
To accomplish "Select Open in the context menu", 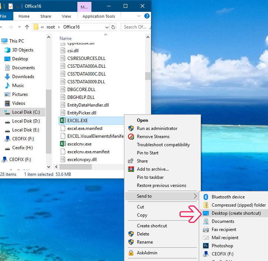I will [x=143, y=120].
